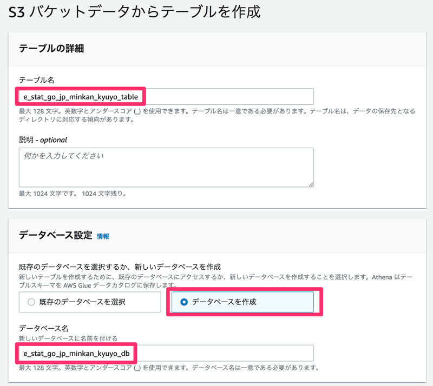Click the データベース名 field label

[x=44, y=328]
